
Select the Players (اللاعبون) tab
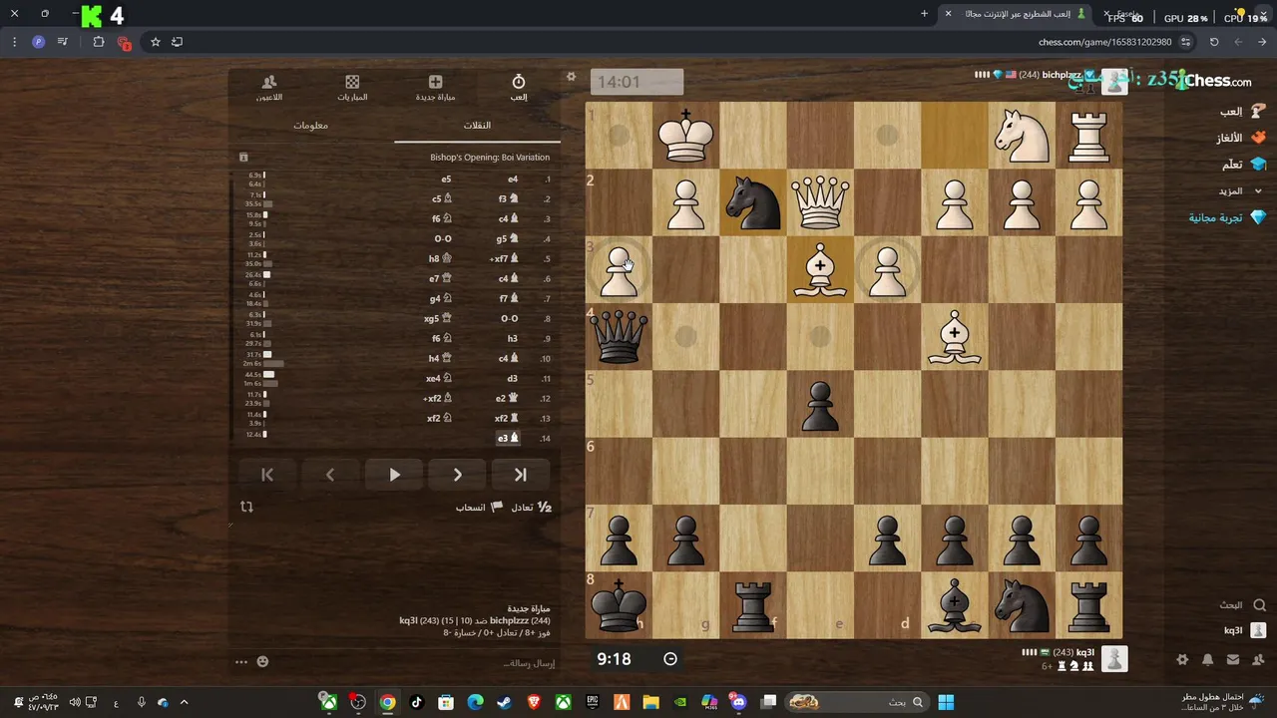pyautogui.click(x=268, y=88)
